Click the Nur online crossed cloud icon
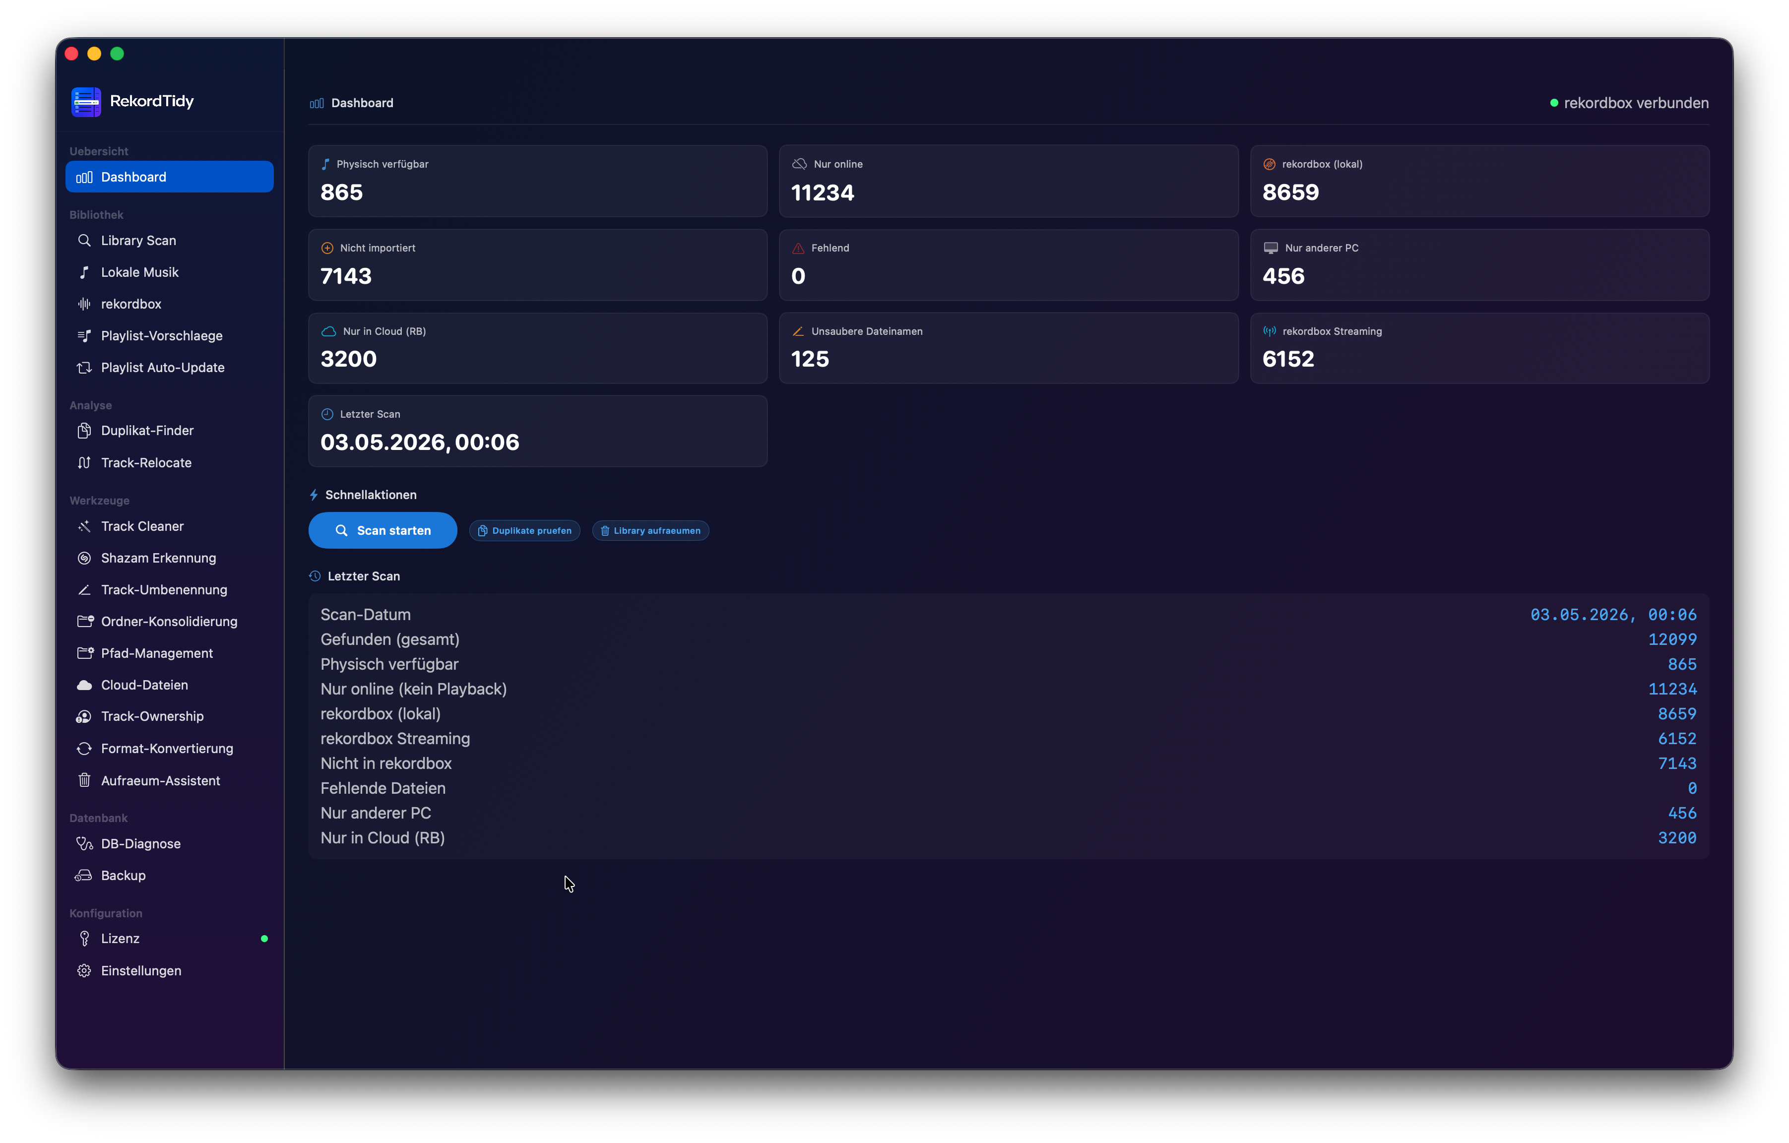 pos(799,164)
